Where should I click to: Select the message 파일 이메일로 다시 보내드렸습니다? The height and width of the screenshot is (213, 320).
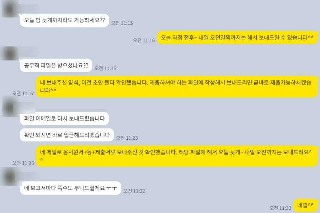(x=64, y=119)
